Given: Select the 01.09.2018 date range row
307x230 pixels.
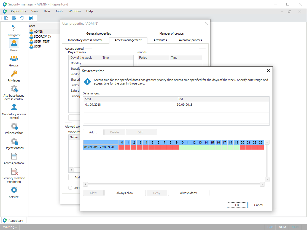Looking at the screenshot, I should pos(130,105).
